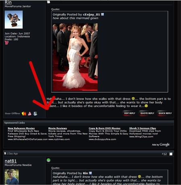Click the green grinning post icon in nat81's post
Viewport: 181px width, 185px height.
click(x=48, y=160)
